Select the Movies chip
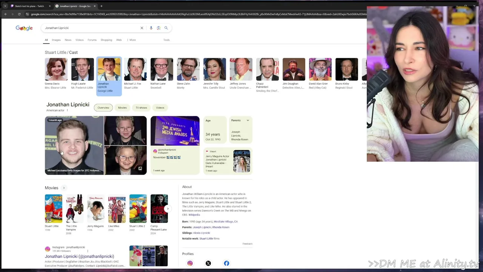This screenshot has width=483, height=272. (x=122, y=108)
